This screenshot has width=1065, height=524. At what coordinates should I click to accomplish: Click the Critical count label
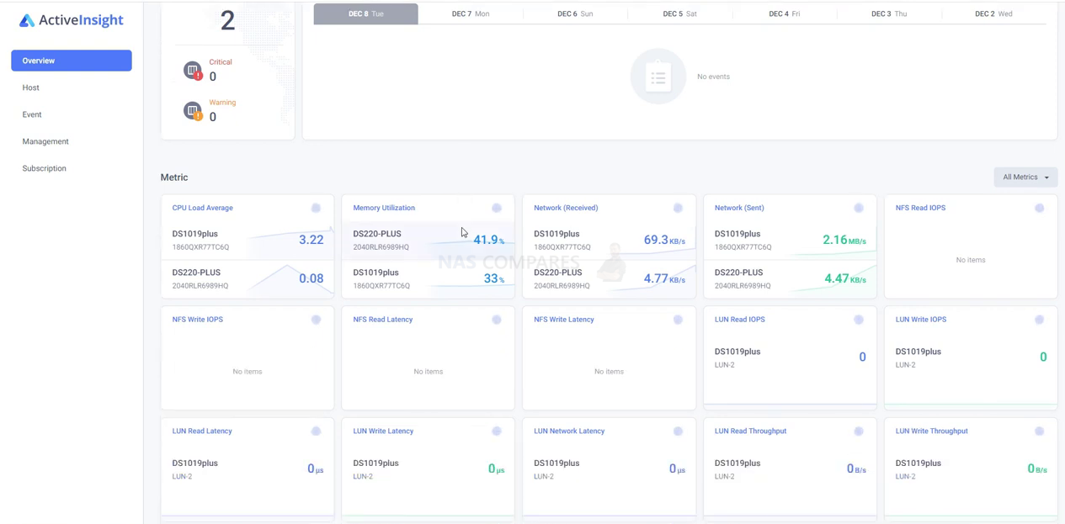tap(221, 62)
